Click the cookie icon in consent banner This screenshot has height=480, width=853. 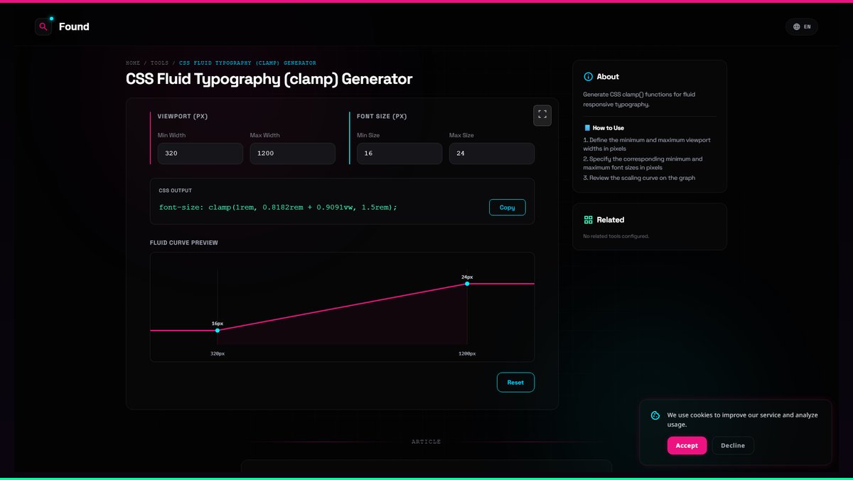click(x=655, y=415)
